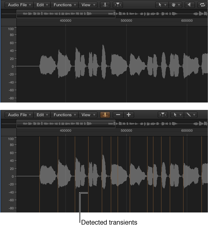Click the 0 amplitude label in upper editor

coord(13,66)
